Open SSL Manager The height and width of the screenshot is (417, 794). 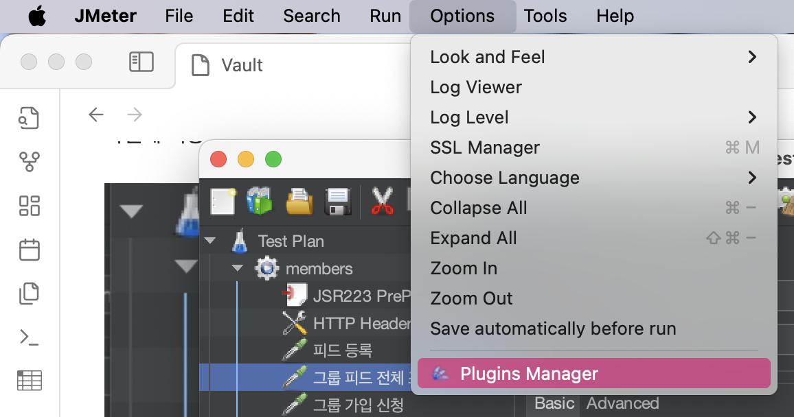click(593, 147)
